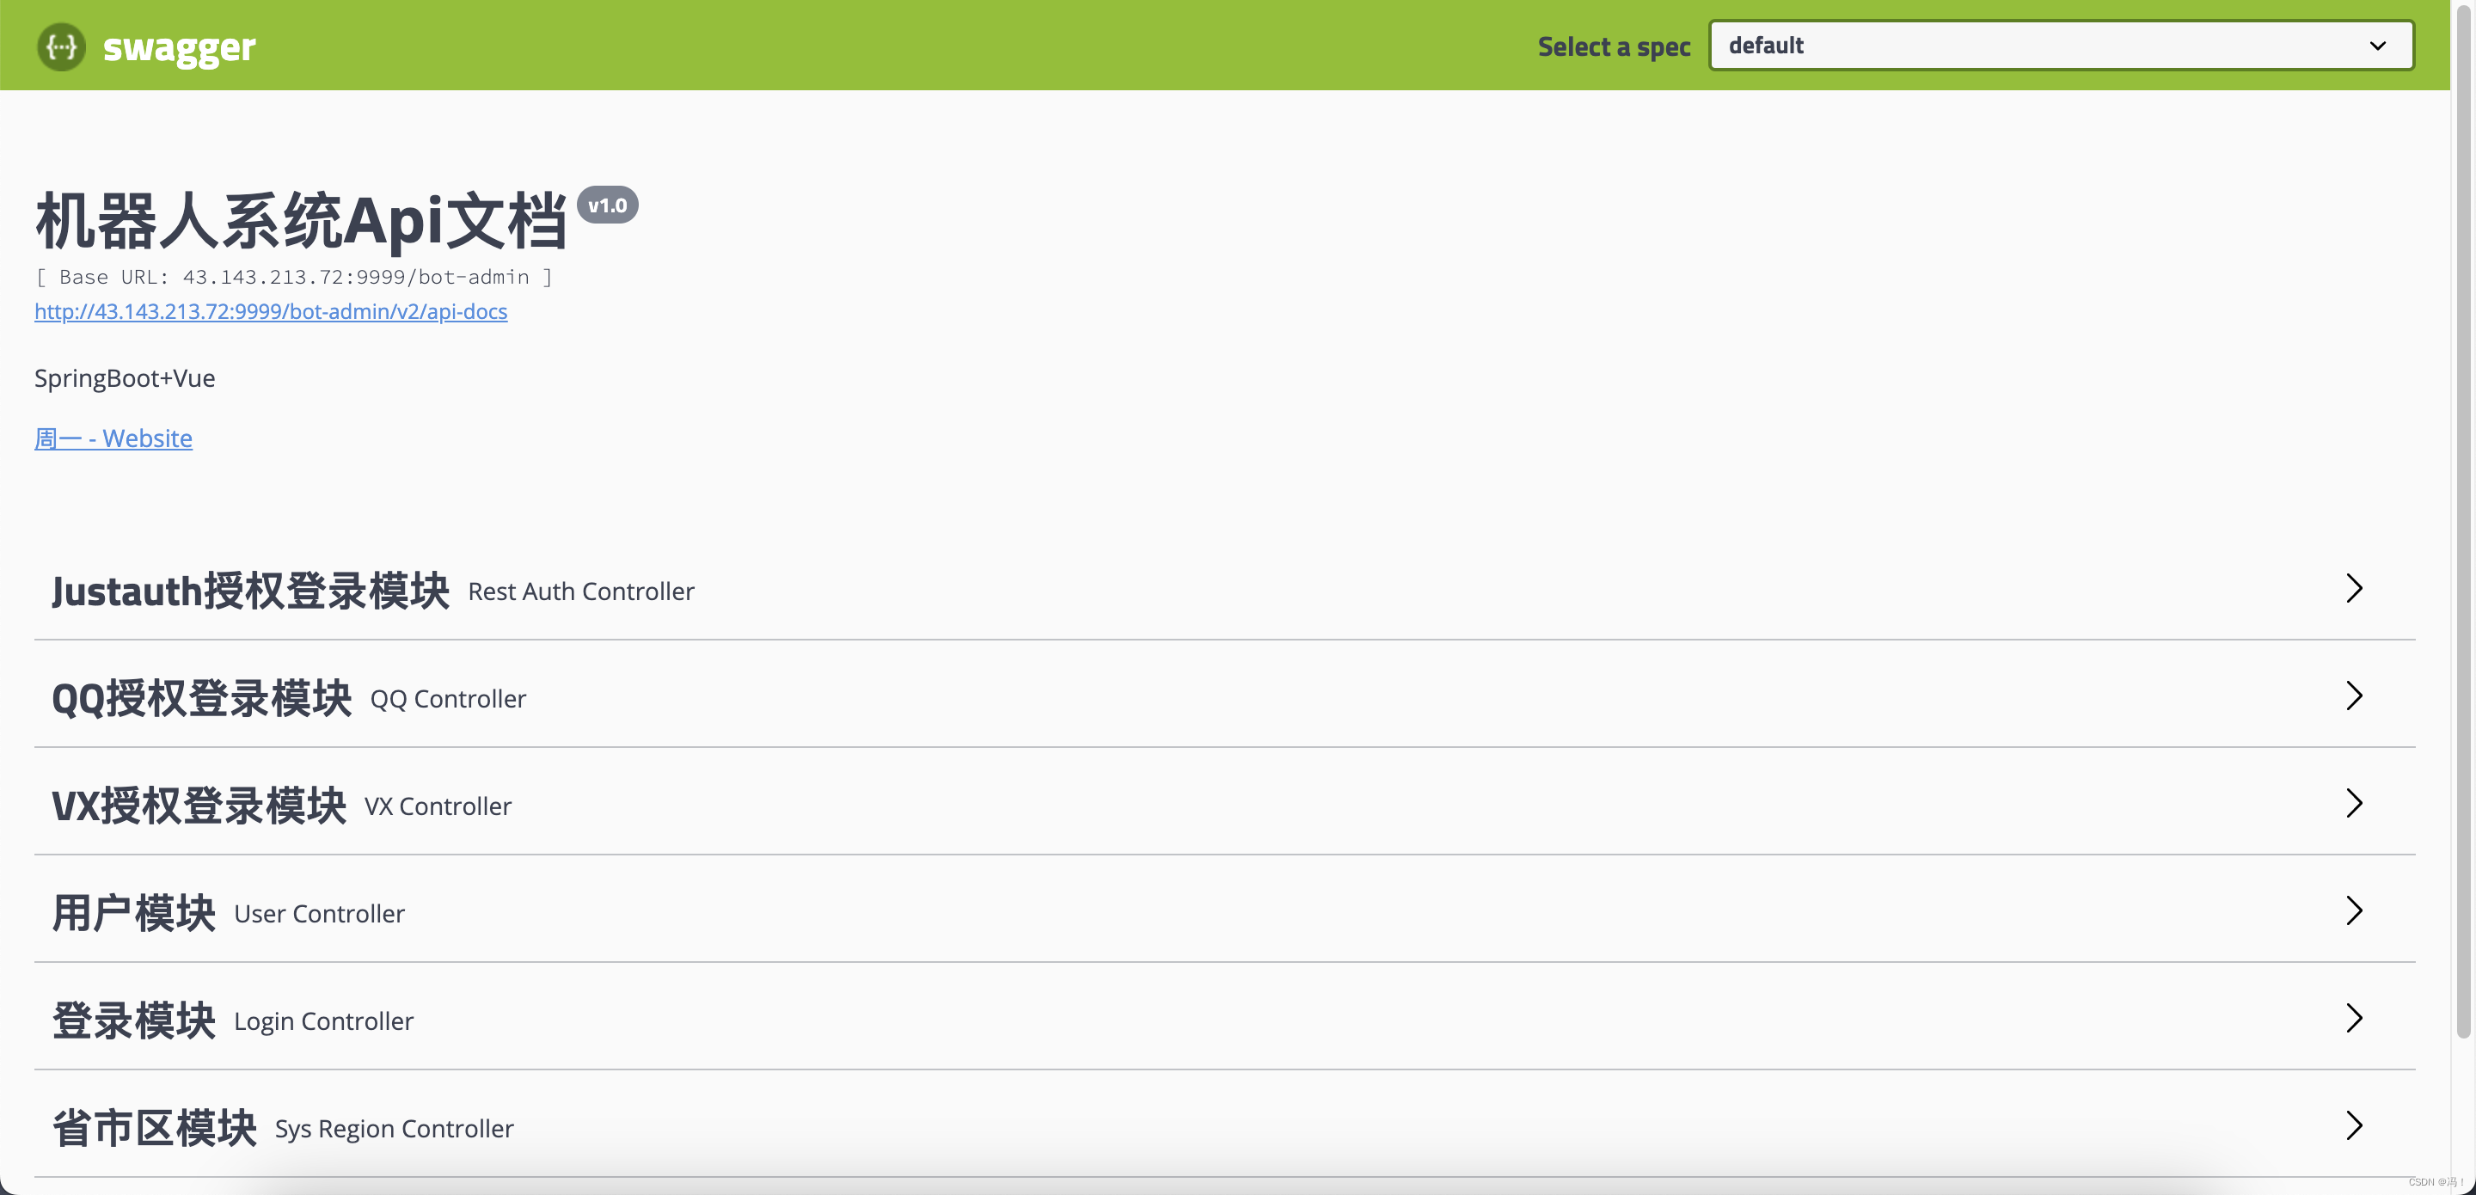The image size is (2476, 1195).
Task: Expand the 省市区模块 Sys Region chevron
Action: [x=2354, y=1125]
